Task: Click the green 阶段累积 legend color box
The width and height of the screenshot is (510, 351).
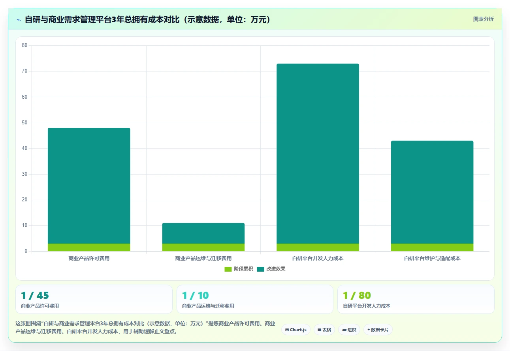Action: pyautogui.click(x=228, y=269)
